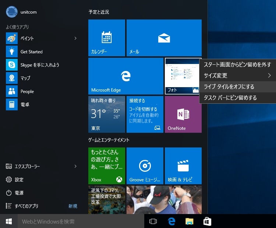The height and width of the screenshot is (228, 276).
Task: Click the Windows Start button
Action: click(9, 221)
